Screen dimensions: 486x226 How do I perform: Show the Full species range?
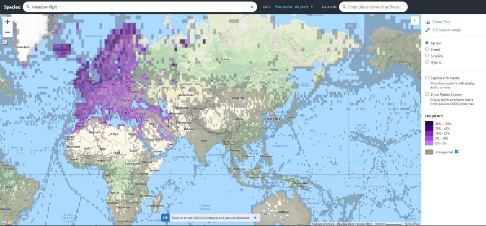pos(446,30)
